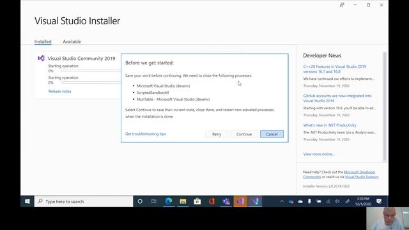Screen dimensions: 409x230
Task: Switch to the Installed tab
Action: (x=43, y=42)
